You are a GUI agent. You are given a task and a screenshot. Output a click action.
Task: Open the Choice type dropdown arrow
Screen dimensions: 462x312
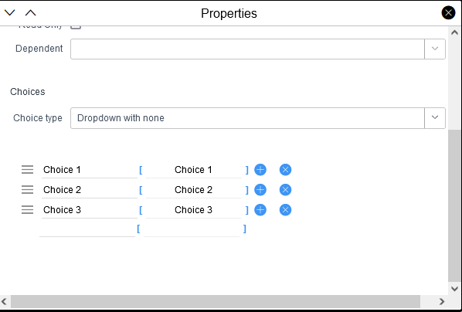435,118
